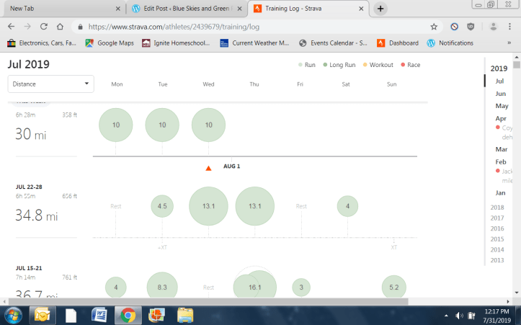Open the Chrome three-dot menu

tap(511, 26)
